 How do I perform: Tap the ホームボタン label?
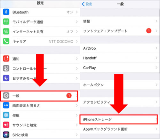[93, 85]
